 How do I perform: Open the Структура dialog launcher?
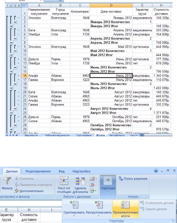pos(173,221)
